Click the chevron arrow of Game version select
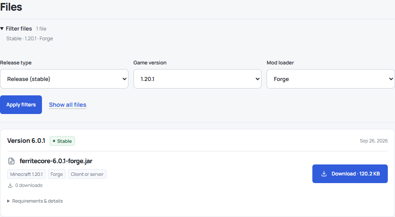 point(257,79)
